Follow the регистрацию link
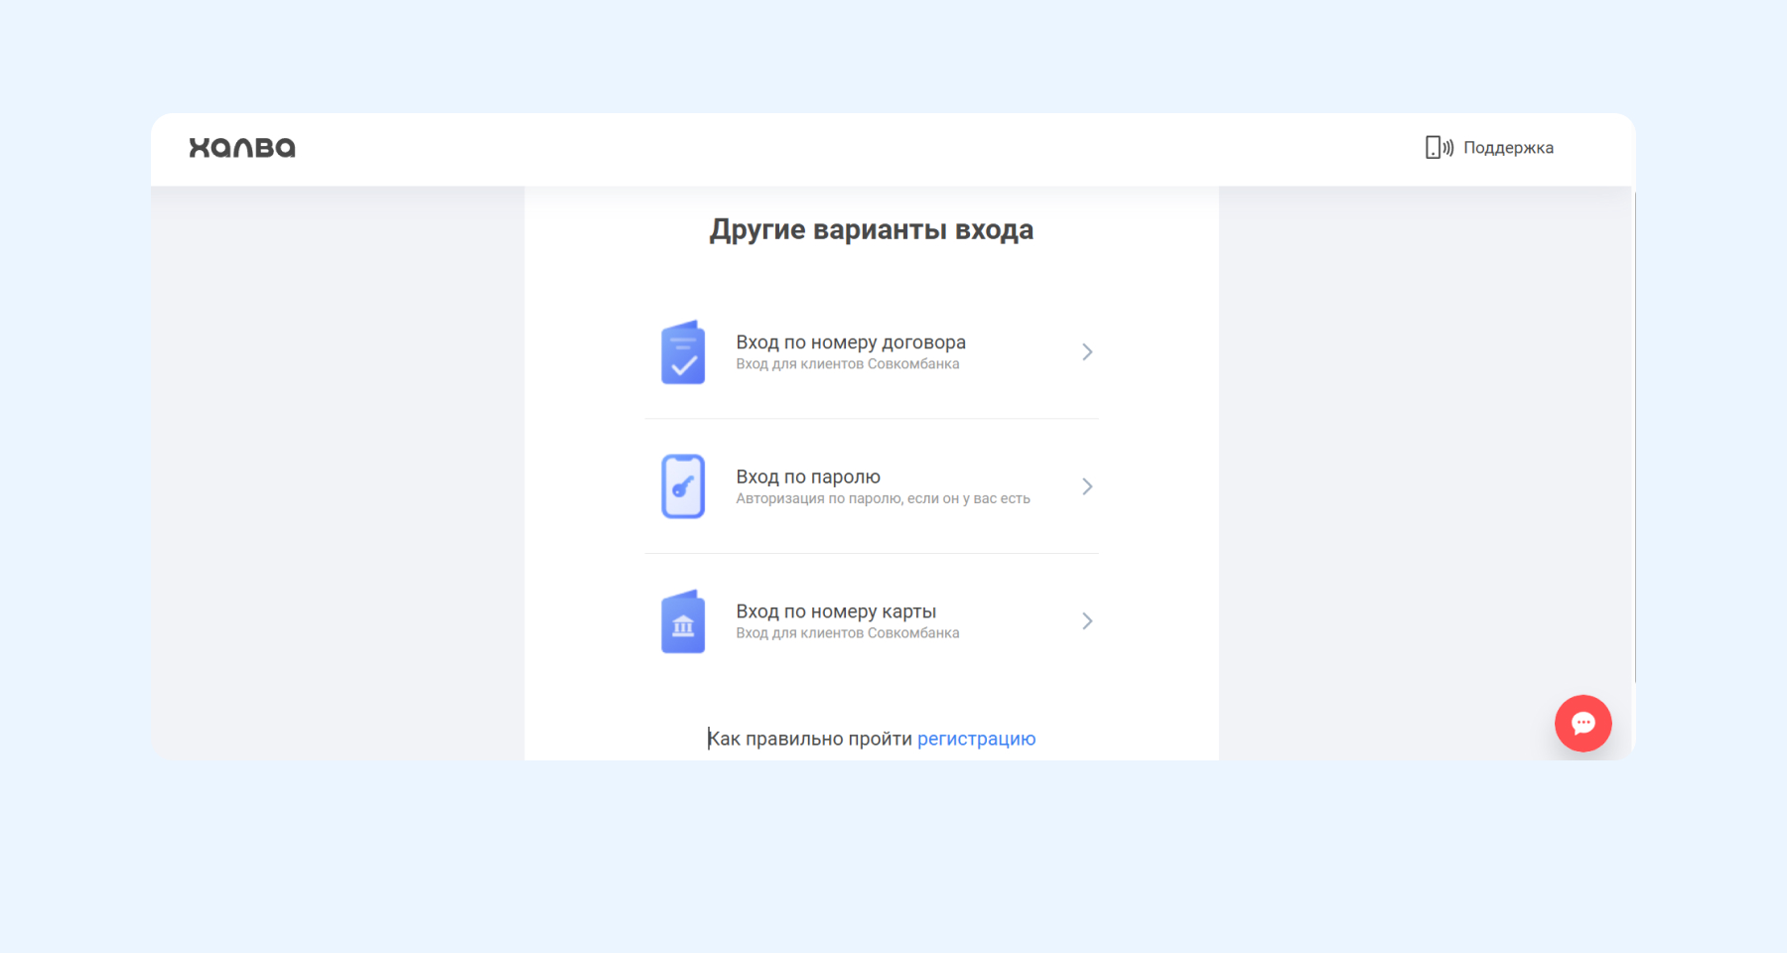Screen dimensions: 1787x953 [976, 739]
